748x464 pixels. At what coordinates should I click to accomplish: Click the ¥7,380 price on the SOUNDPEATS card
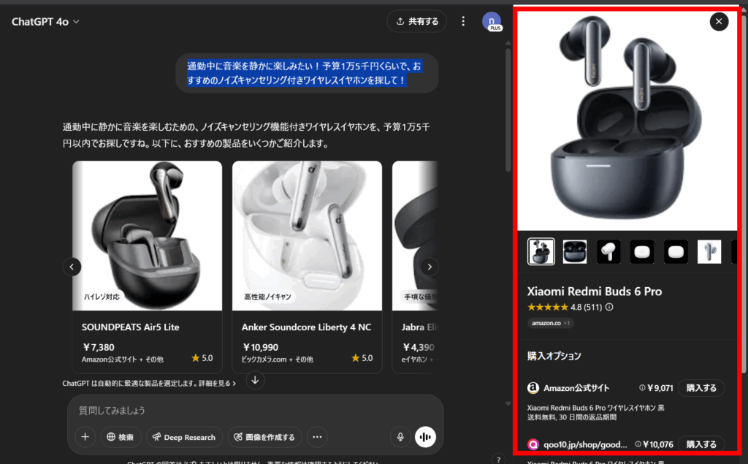point(99,347)
